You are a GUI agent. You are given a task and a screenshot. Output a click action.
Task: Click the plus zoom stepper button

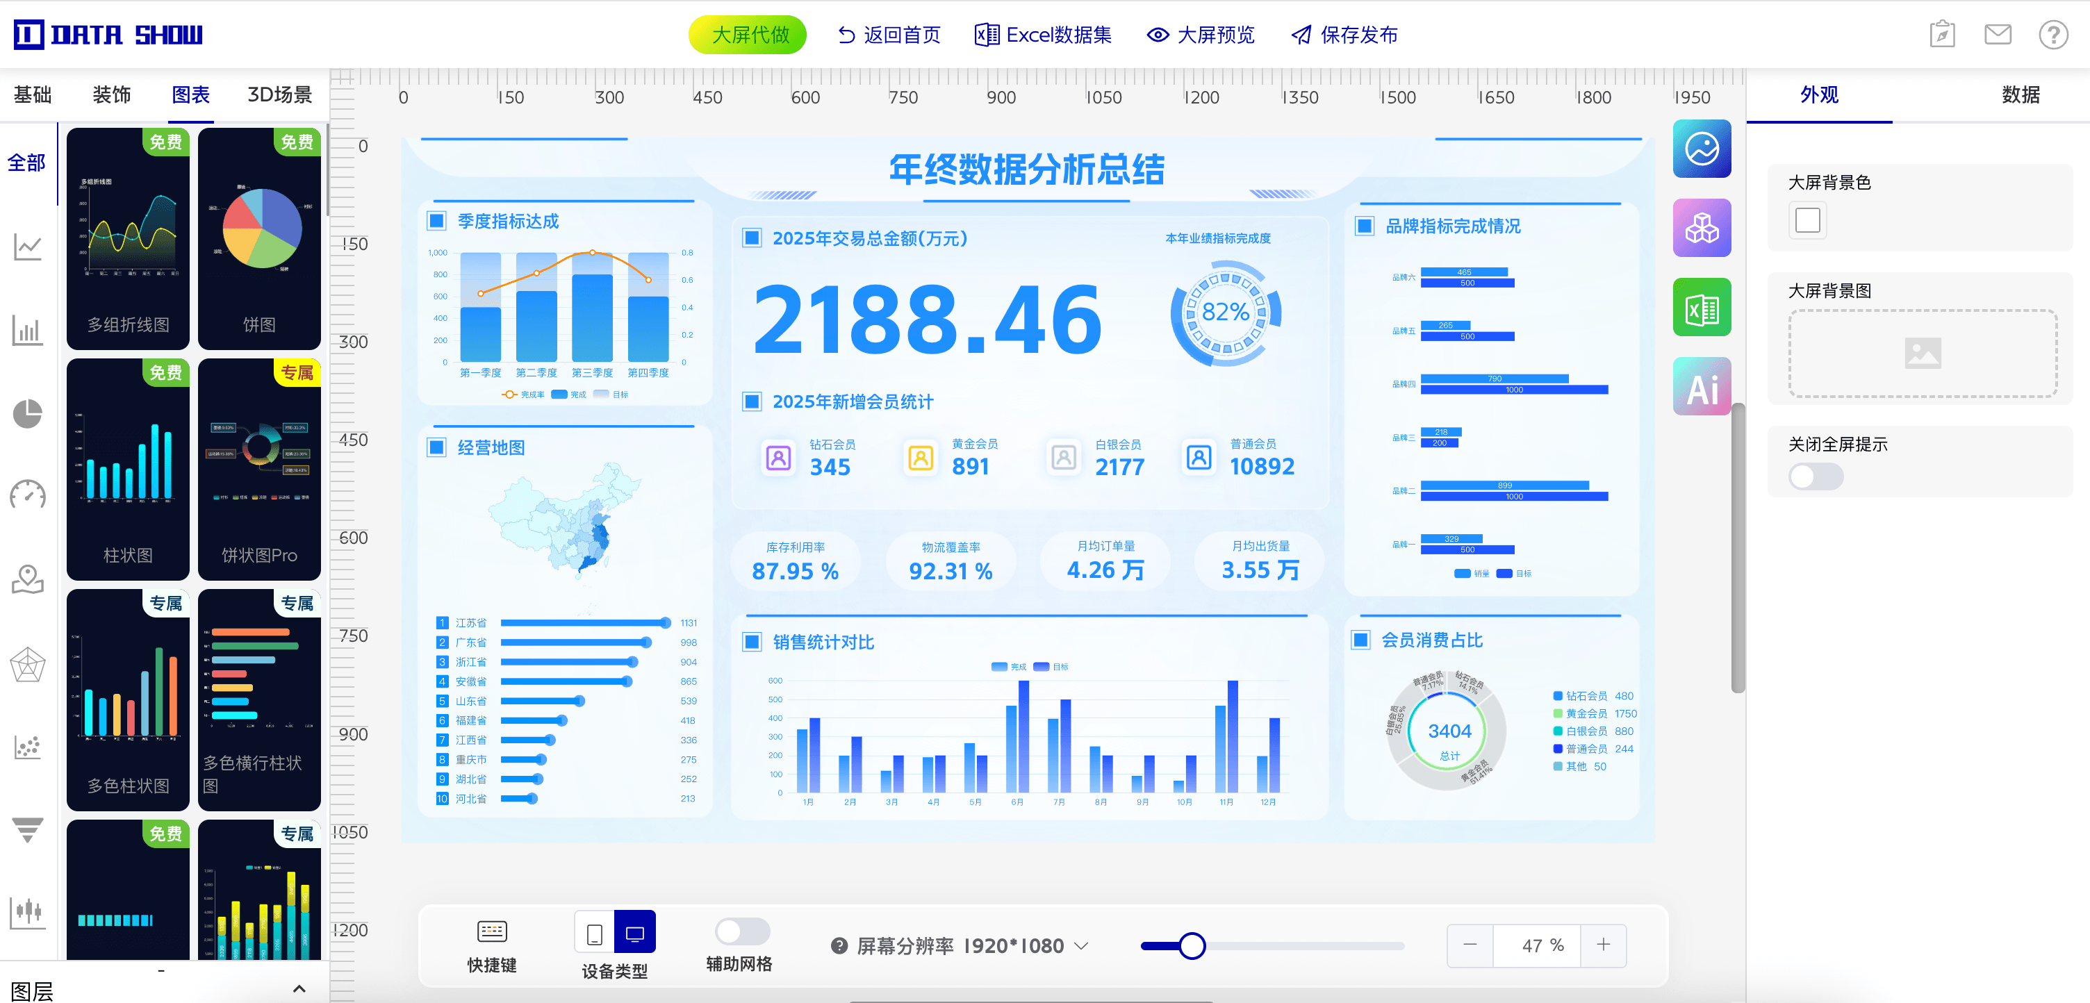(x=1603, y=945)
